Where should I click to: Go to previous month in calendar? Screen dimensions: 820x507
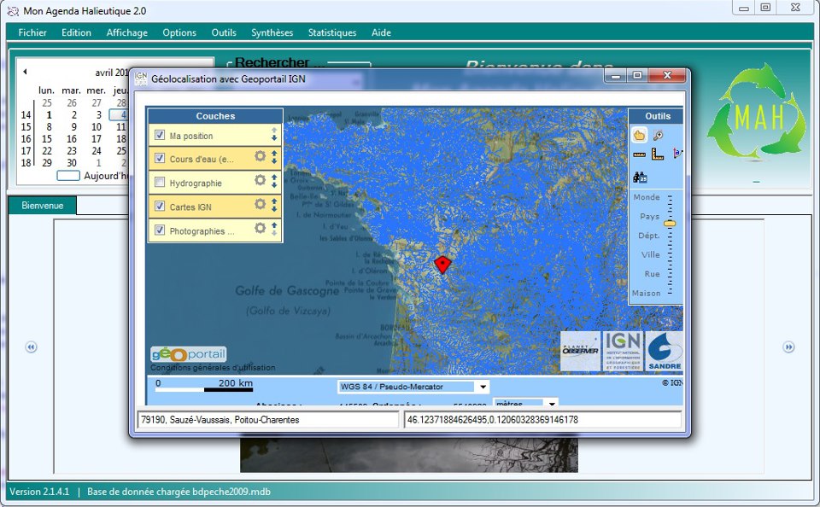(x=25, y=72)
